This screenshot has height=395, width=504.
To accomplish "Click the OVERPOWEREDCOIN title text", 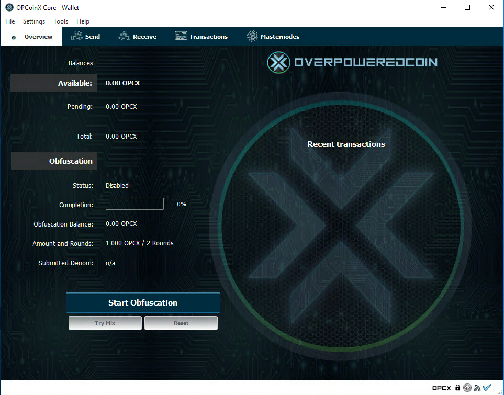I will (366, 62).
